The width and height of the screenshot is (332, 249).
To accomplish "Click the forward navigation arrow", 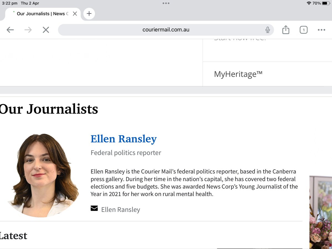I will (x=28, y=30).
